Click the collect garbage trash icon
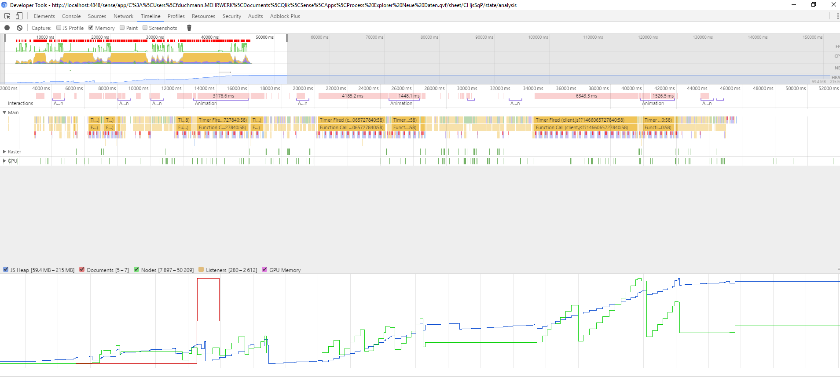 (x=189, y=28)
